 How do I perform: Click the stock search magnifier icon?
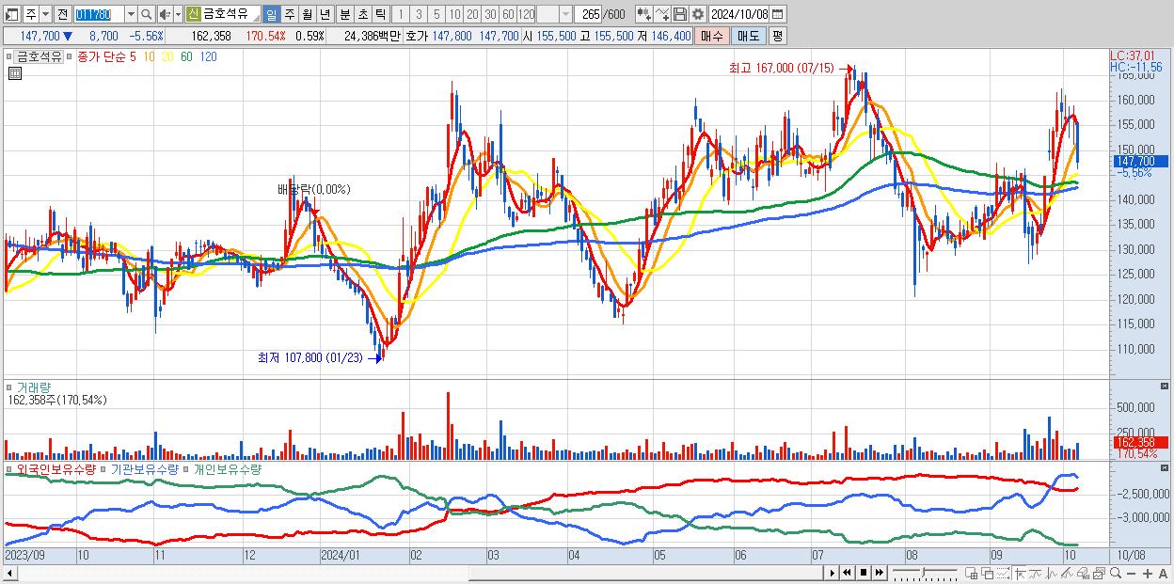[x=146, y=15]
